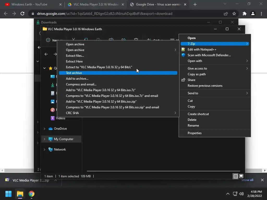Switch to details view icon

click(x=235, y=176)
